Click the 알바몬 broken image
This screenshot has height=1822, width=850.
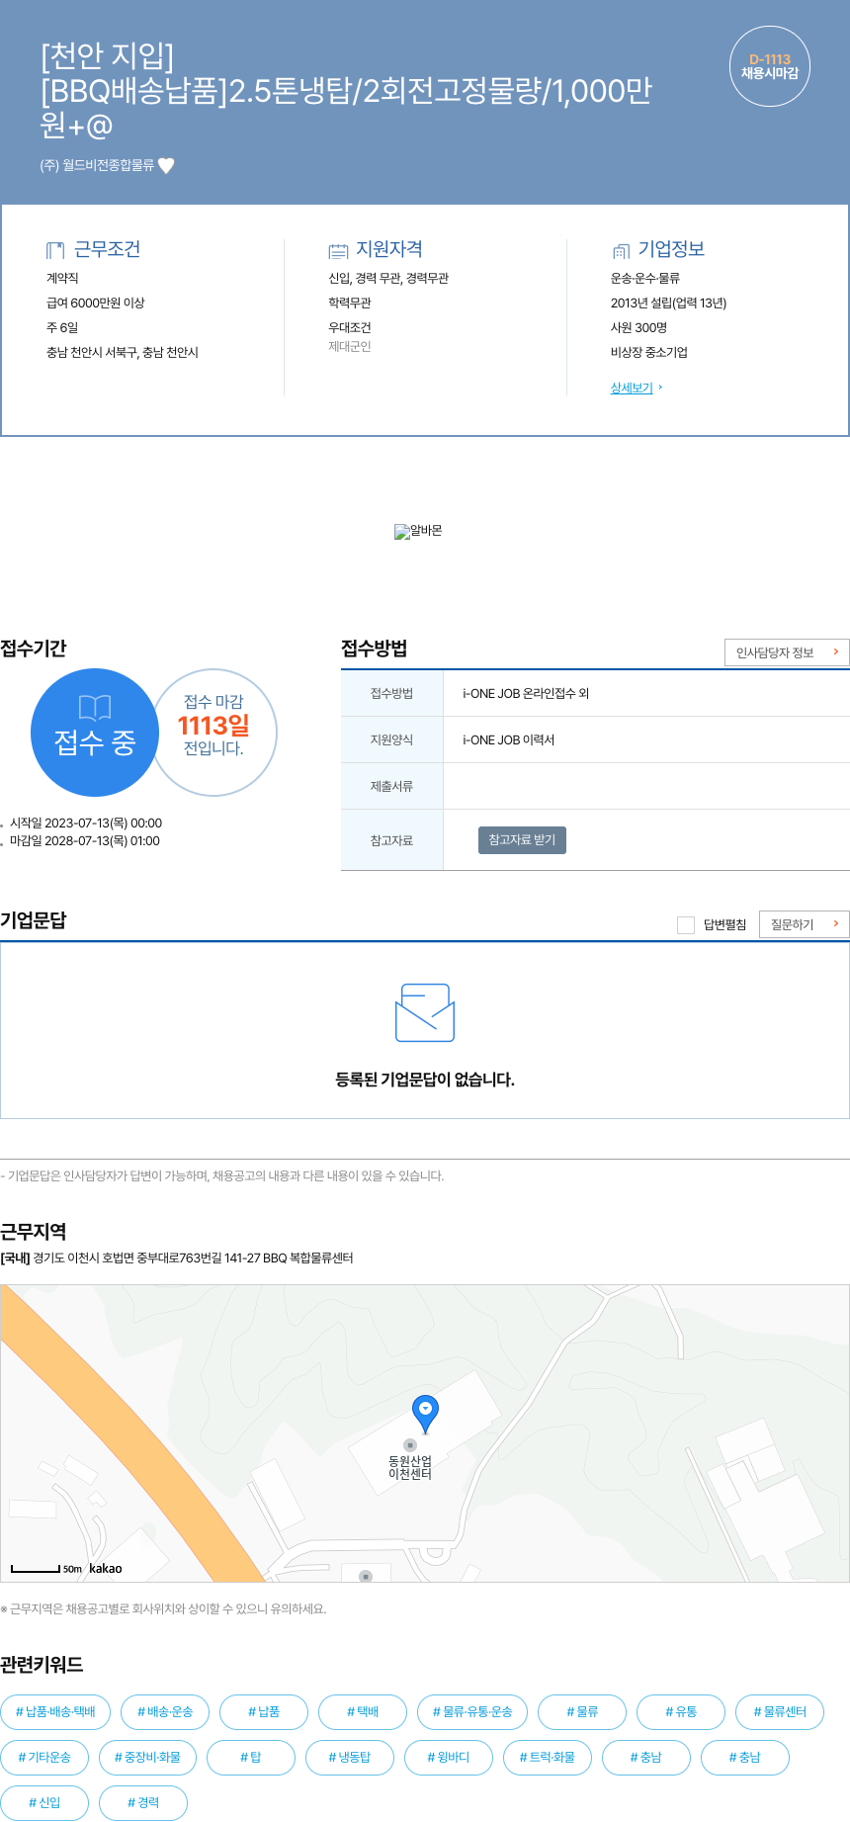[x=418, y=531]
